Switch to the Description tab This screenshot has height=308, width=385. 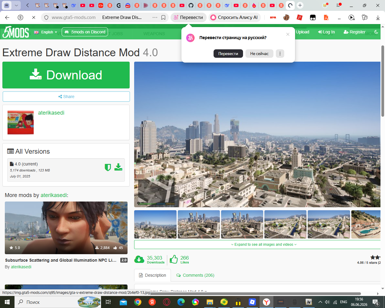(152, 275)
